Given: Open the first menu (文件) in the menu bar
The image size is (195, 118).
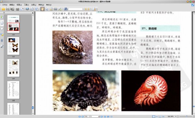Looking at the screenshot, I should point(5,5).
